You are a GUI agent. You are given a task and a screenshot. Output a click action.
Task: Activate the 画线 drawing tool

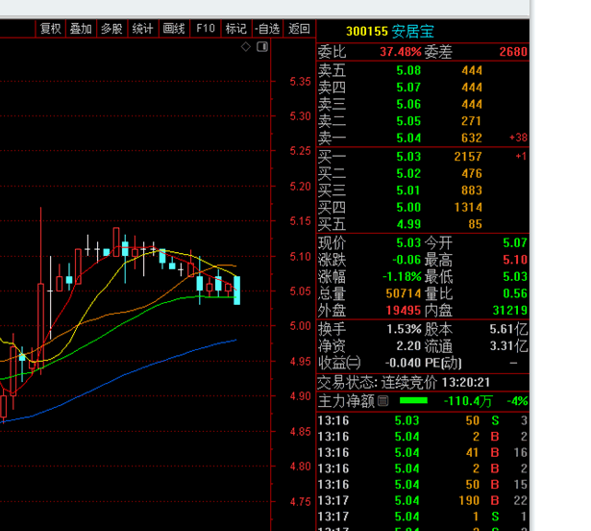point(174,29)
